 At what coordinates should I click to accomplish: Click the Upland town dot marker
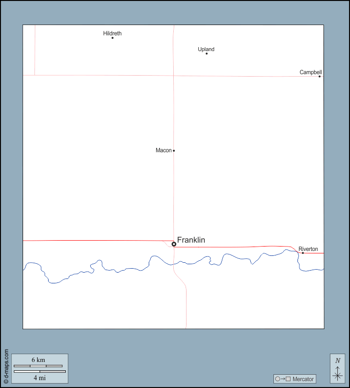[207, 54]
